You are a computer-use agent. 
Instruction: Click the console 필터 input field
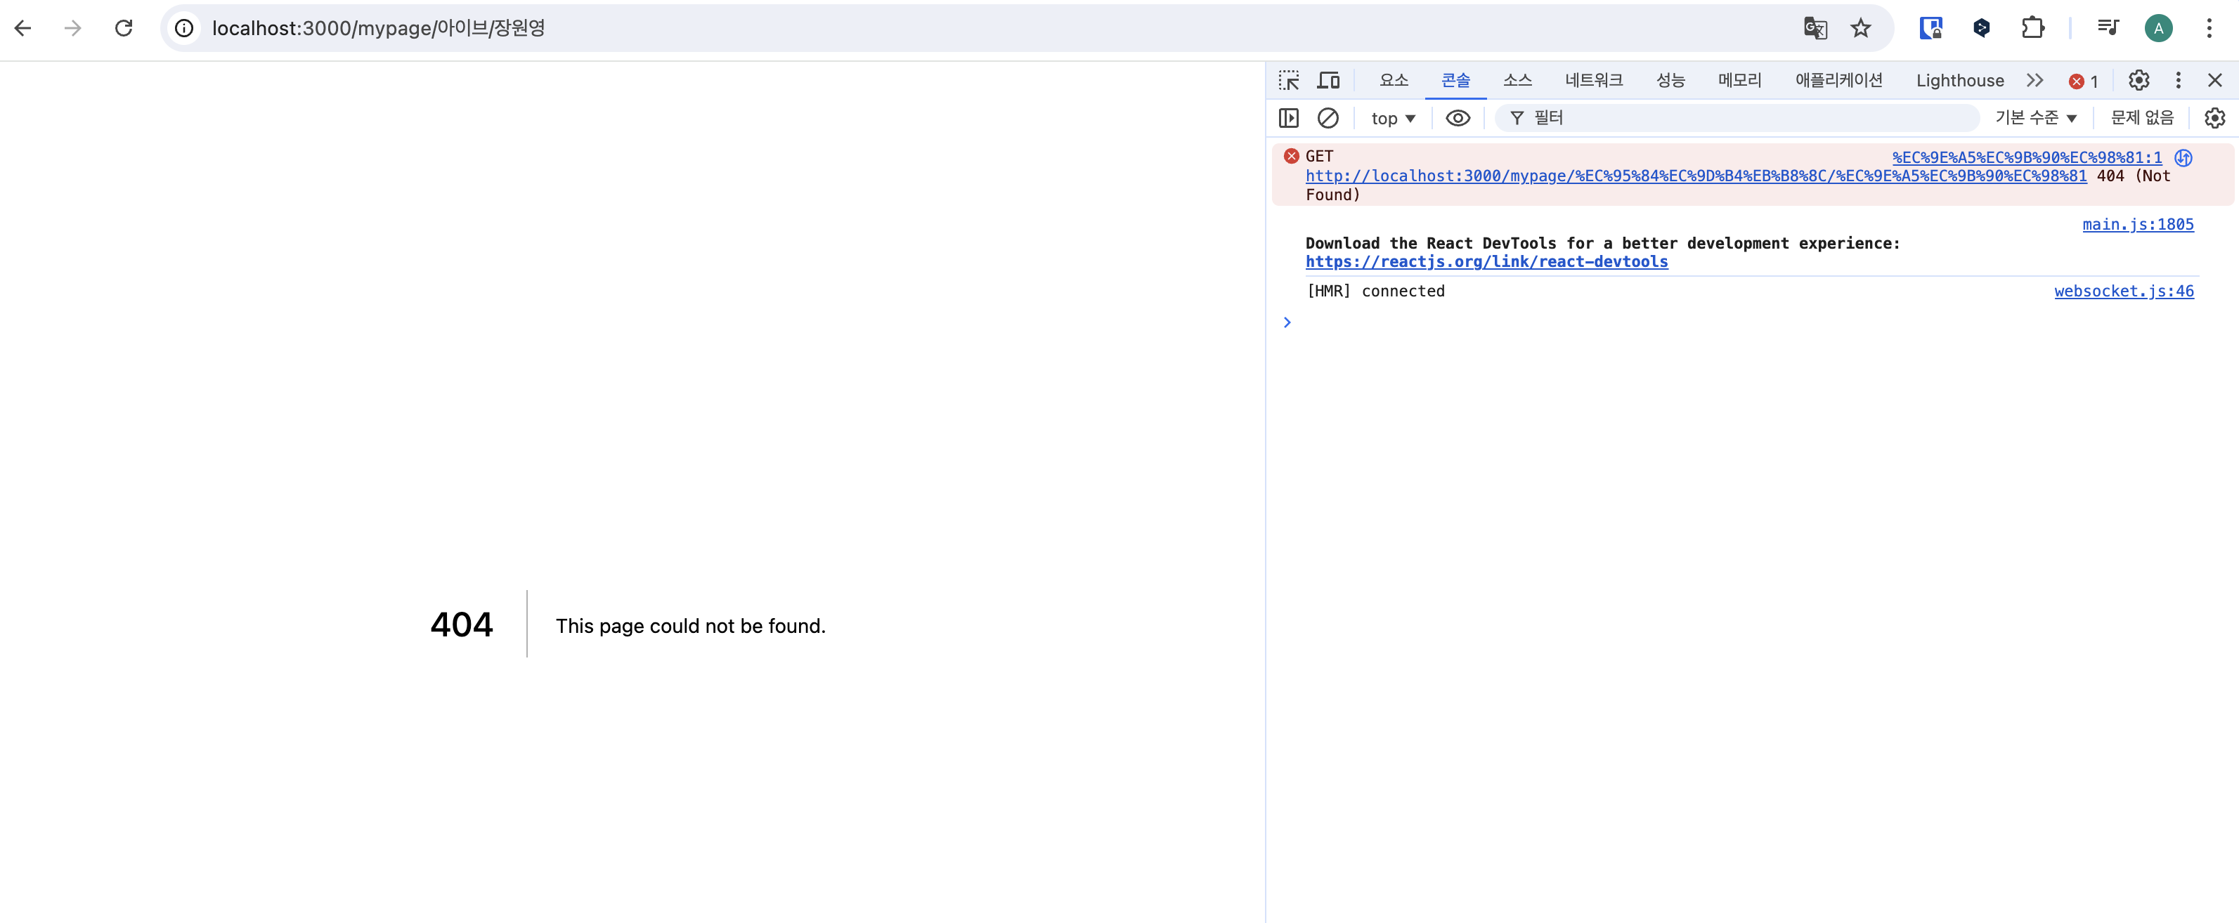click(1747, 118)
